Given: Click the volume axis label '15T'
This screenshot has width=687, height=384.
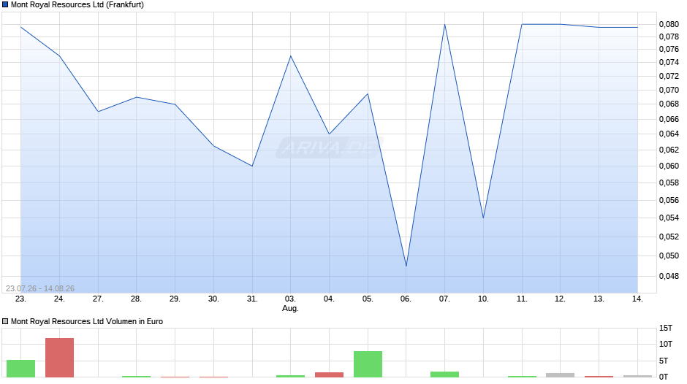Looking at the screenshot, I should 666,328.
